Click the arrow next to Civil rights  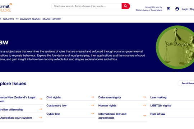(x=92, y=97)
